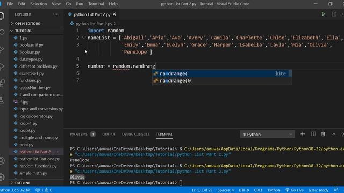344x193 pixels.
Task: Click CRLF line ending status
Action: coord(258,190)
